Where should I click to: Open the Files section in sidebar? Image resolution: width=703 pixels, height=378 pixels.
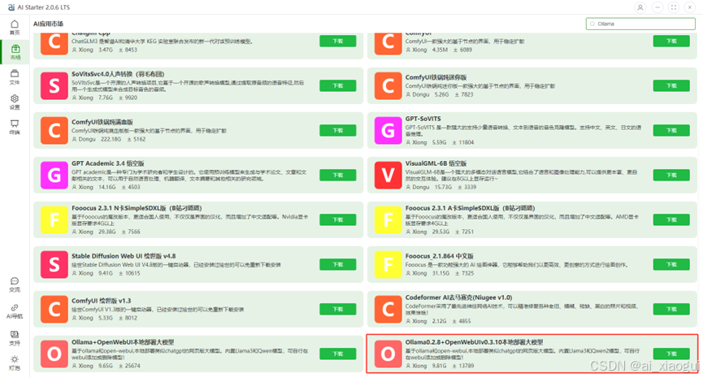point(15,76)
